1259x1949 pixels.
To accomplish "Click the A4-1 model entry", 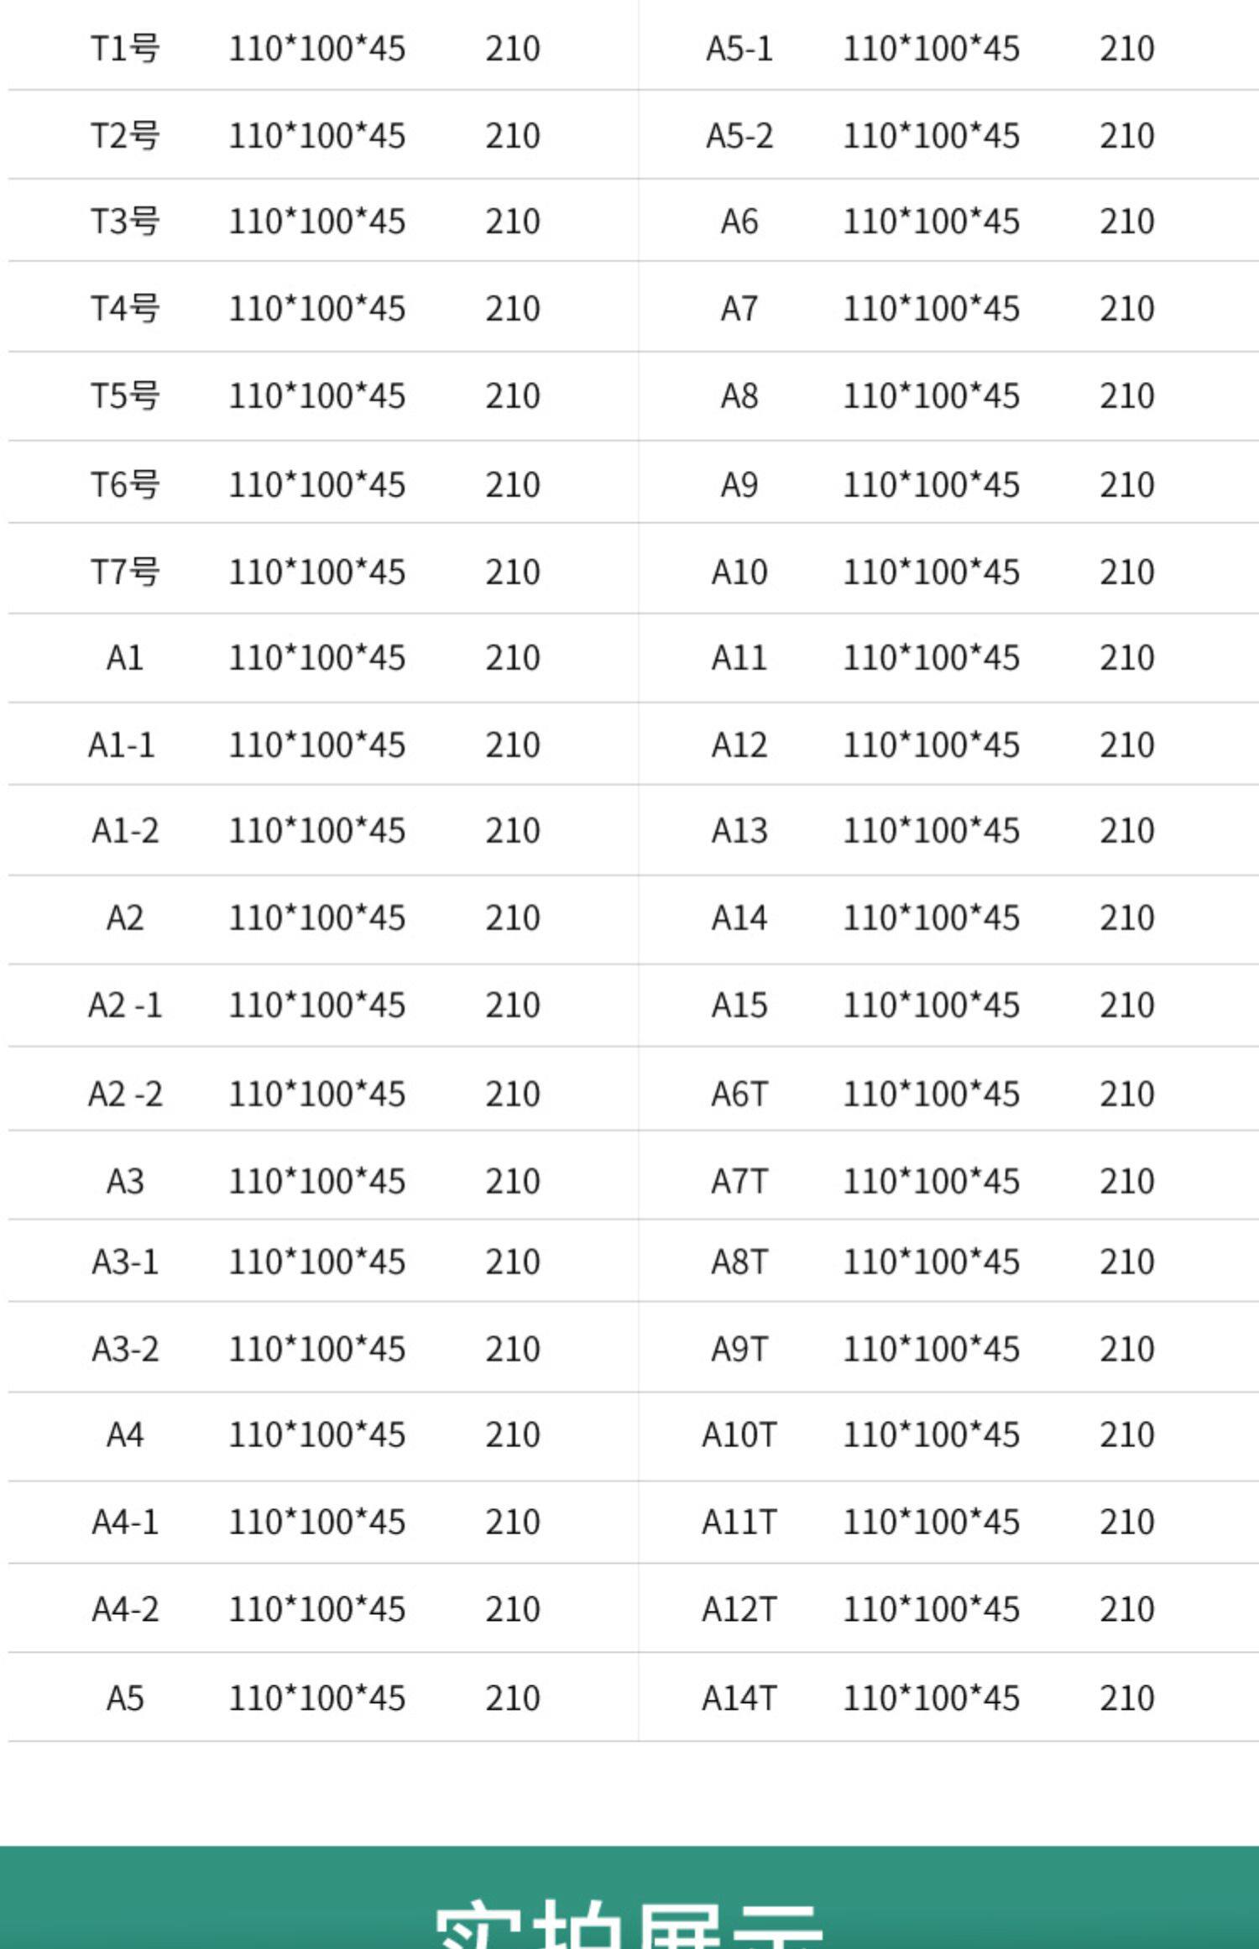I will pos(125,1523).
